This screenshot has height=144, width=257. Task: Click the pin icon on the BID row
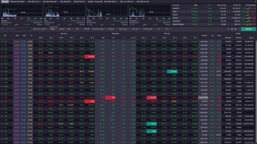tap(2, 45)
